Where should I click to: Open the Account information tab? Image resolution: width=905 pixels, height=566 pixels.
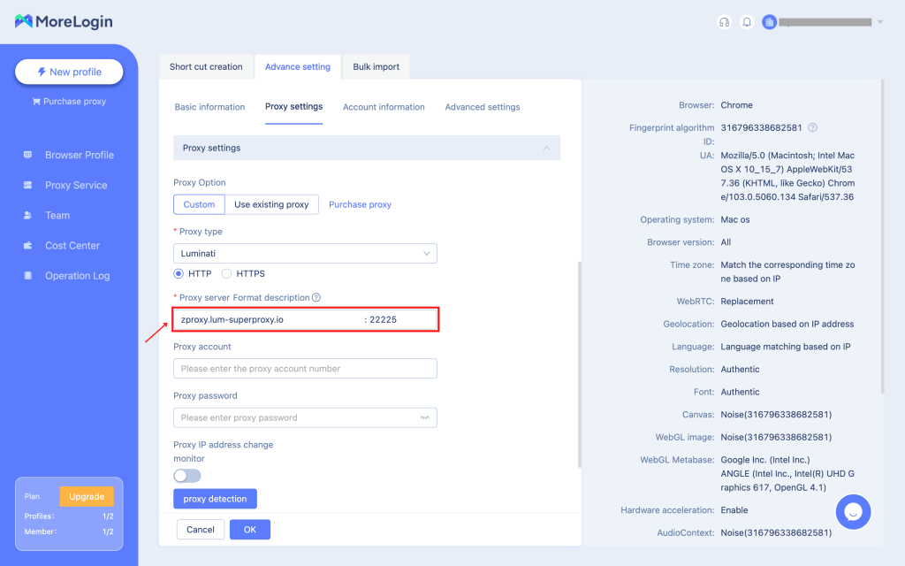pos(384,107)
